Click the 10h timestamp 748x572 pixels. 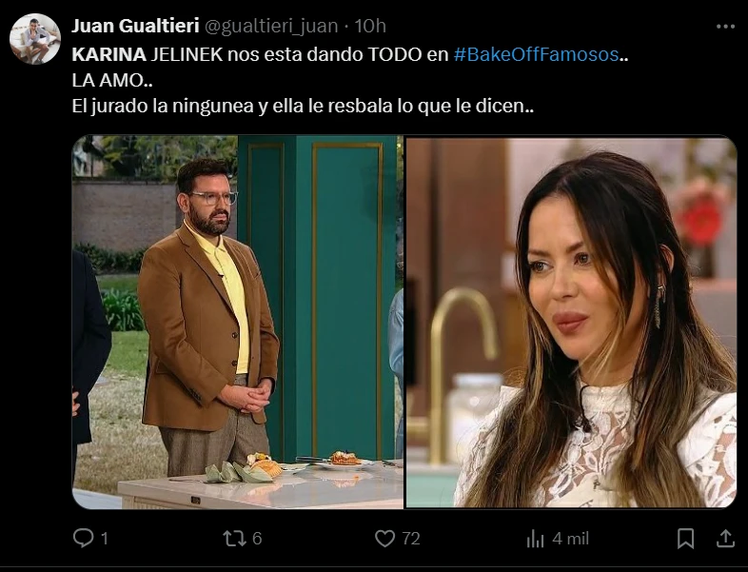(369, 26)
